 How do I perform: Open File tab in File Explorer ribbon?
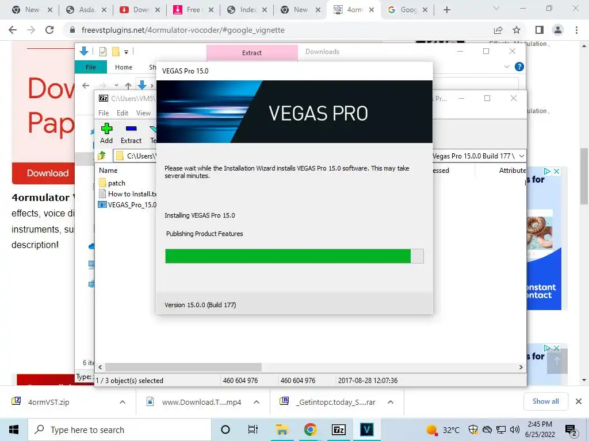(x=91, y=67)
